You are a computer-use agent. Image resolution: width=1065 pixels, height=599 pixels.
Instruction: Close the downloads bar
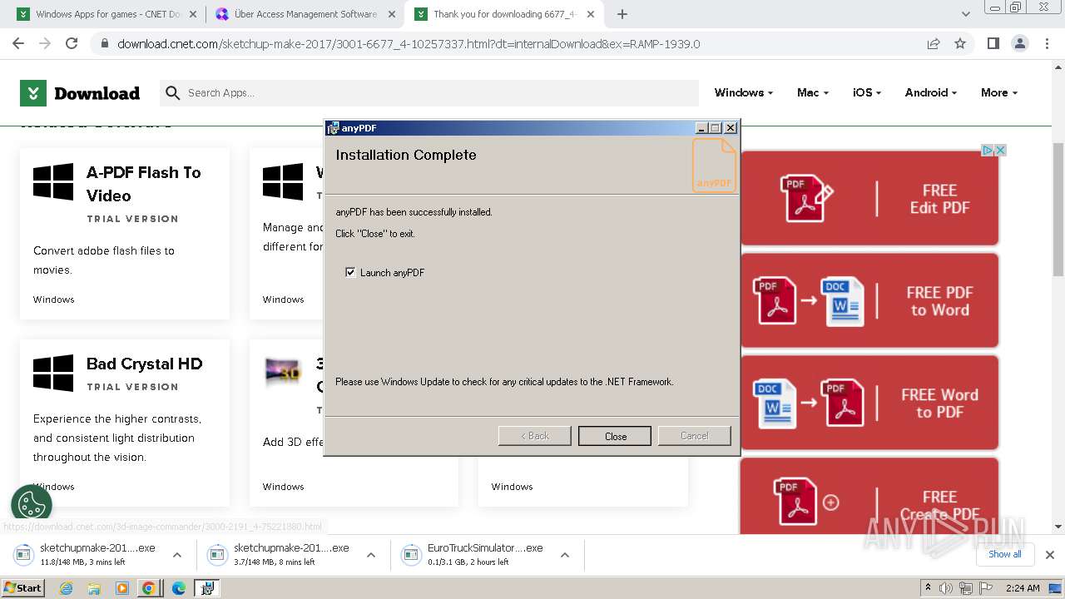1050,555
